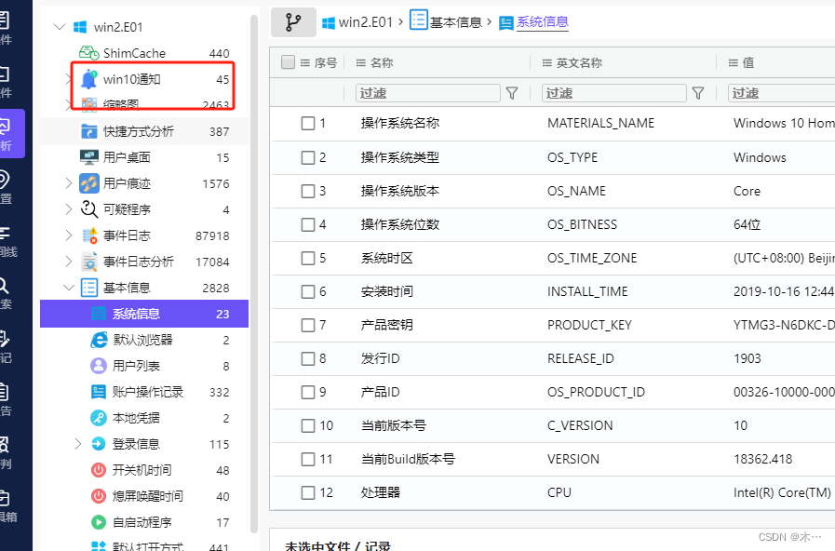The height and width of the screenshot is (551, 835).
Task: Check row 5 系统时区 checkbox
Action: (308, 258)
